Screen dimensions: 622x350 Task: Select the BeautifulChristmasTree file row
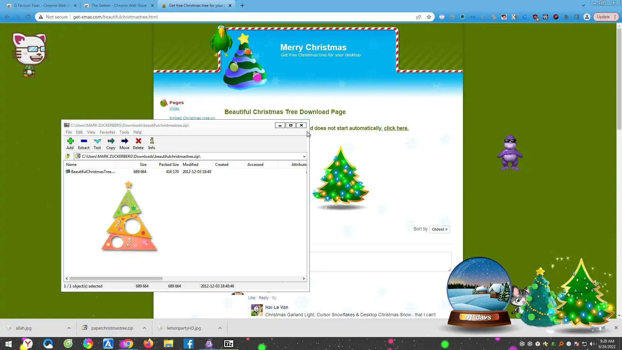pos(93,172)
